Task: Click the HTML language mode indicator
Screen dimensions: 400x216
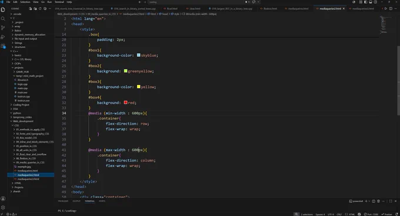Action: 352,214
